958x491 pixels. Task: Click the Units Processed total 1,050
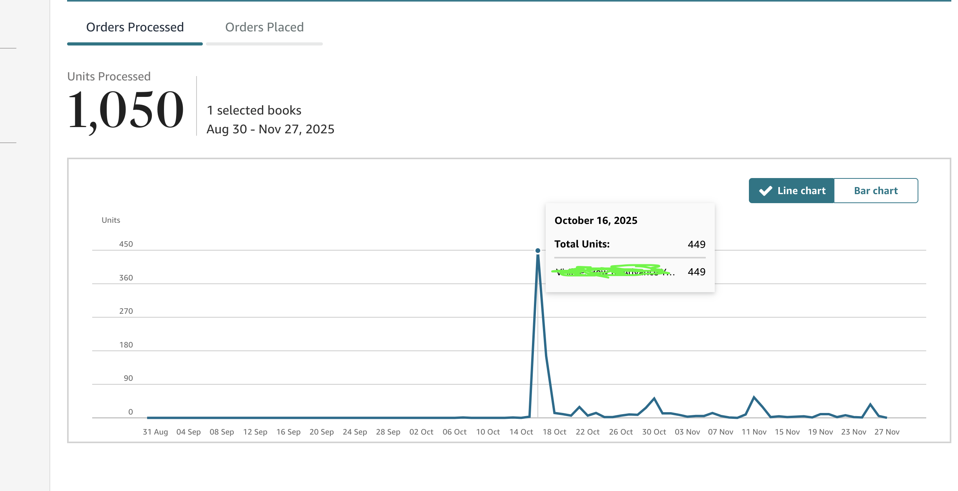tap(126, 110)
